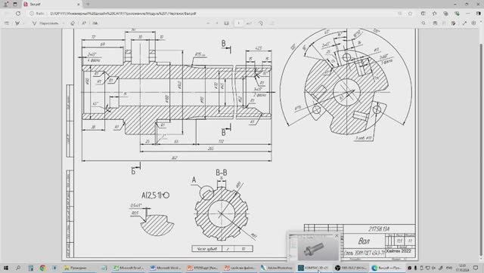Save the PDF file
The width and height of the screenshot is (484, 273).
click(x=444, y=23)
